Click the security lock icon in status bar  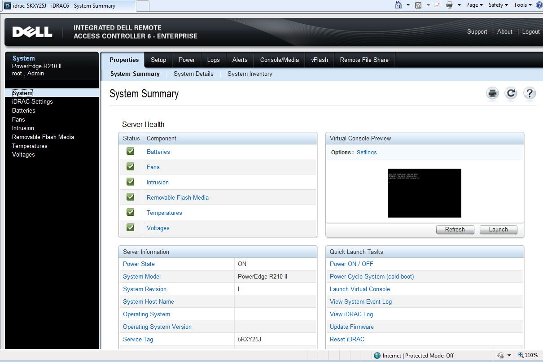[x=501, y=355]
